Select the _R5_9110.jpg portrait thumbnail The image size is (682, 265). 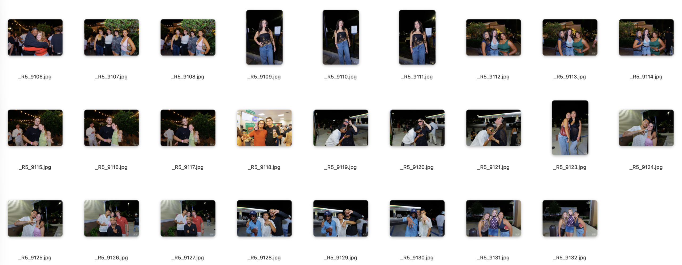(341, 37)
